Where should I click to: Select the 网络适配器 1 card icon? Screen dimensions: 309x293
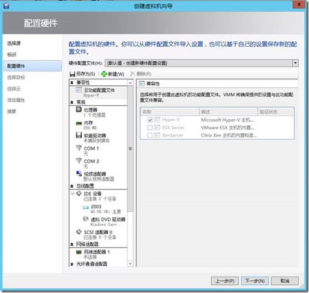tap(79, 252)
